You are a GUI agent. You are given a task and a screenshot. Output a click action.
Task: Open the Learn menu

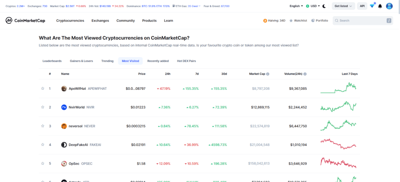(168, 21)
